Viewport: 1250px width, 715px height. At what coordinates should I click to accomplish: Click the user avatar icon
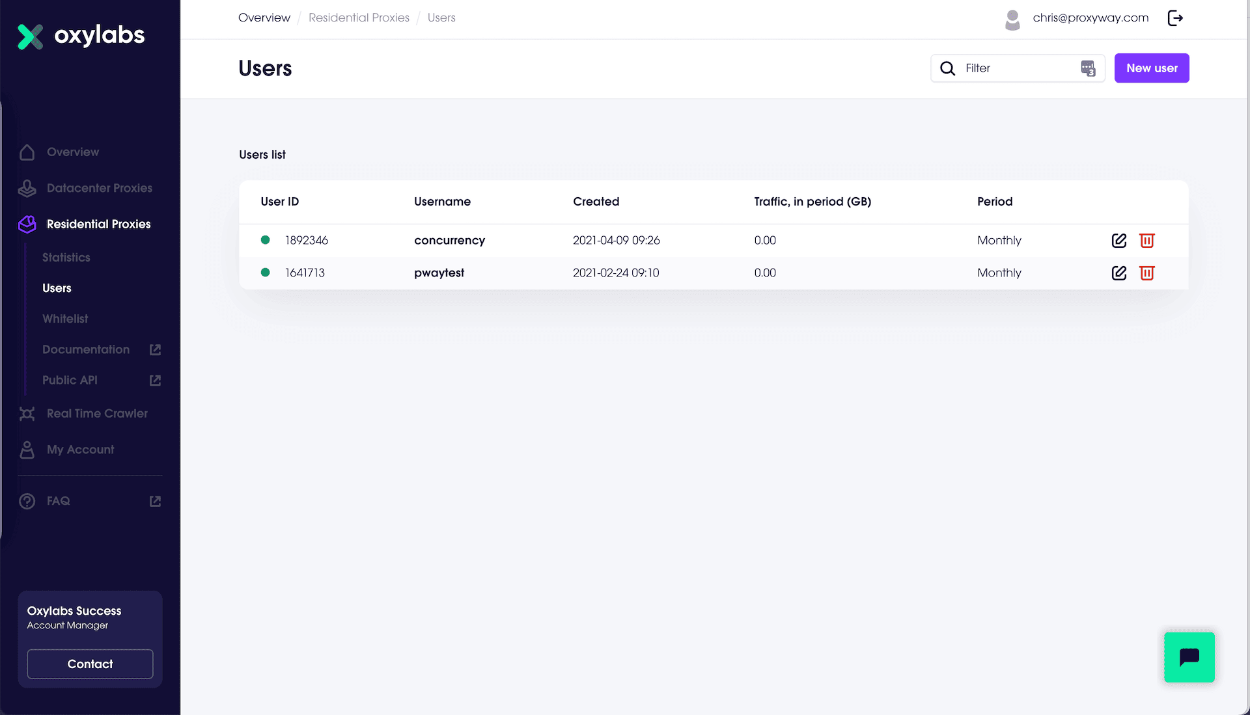1012,20
